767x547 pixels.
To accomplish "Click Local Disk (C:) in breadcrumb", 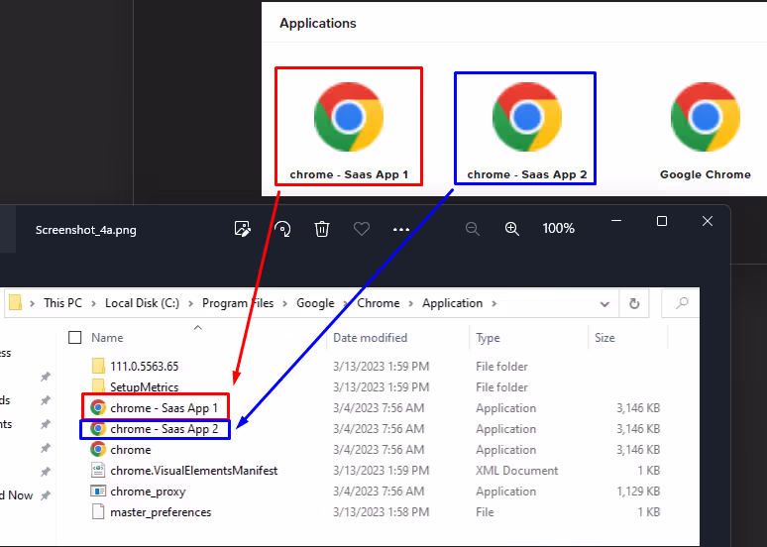I will click(143, 303).
